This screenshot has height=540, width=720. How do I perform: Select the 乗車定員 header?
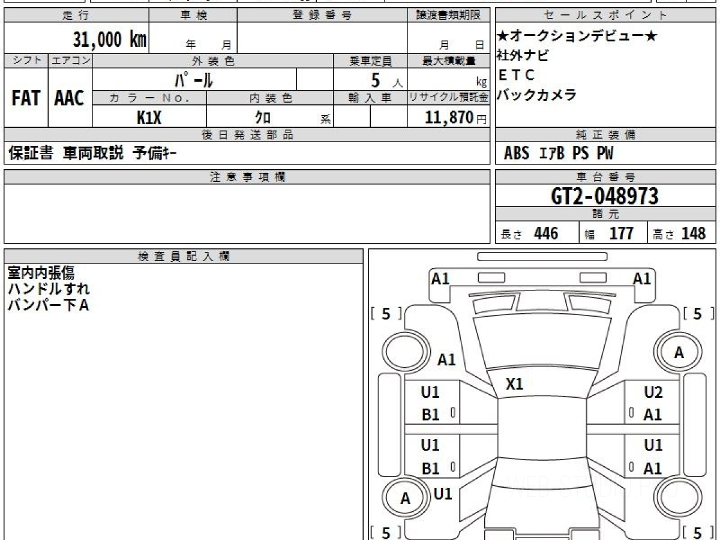[370, 61]
